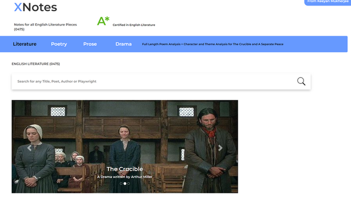Select the second carousel indicator dot
Image resolution: width=351 pixels, height=197 pixels.
point(125,184)
